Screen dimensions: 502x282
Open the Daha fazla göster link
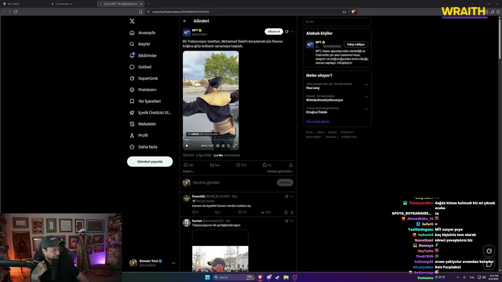tap(318, 122)
